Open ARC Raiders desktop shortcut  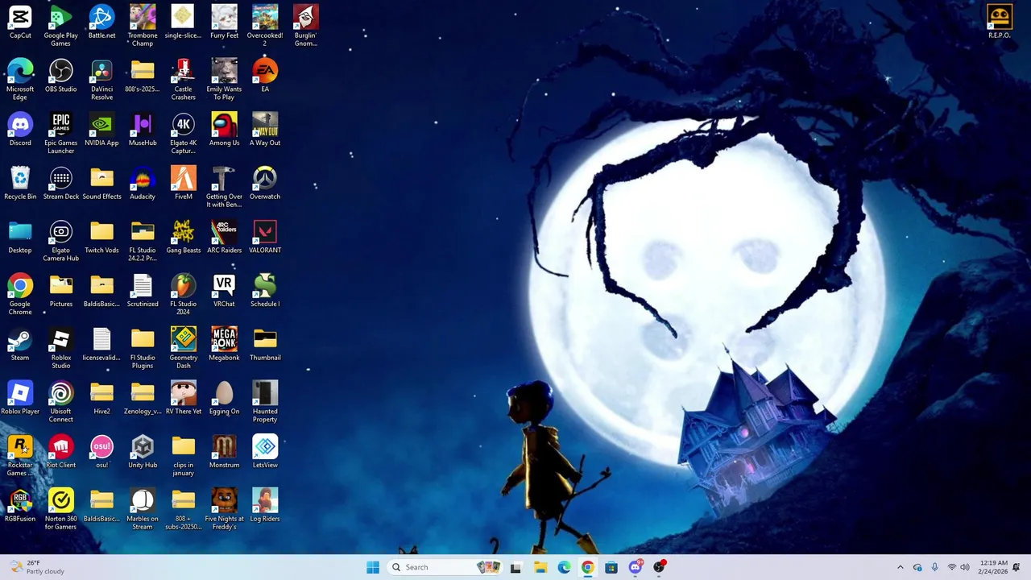coord(224,238)
